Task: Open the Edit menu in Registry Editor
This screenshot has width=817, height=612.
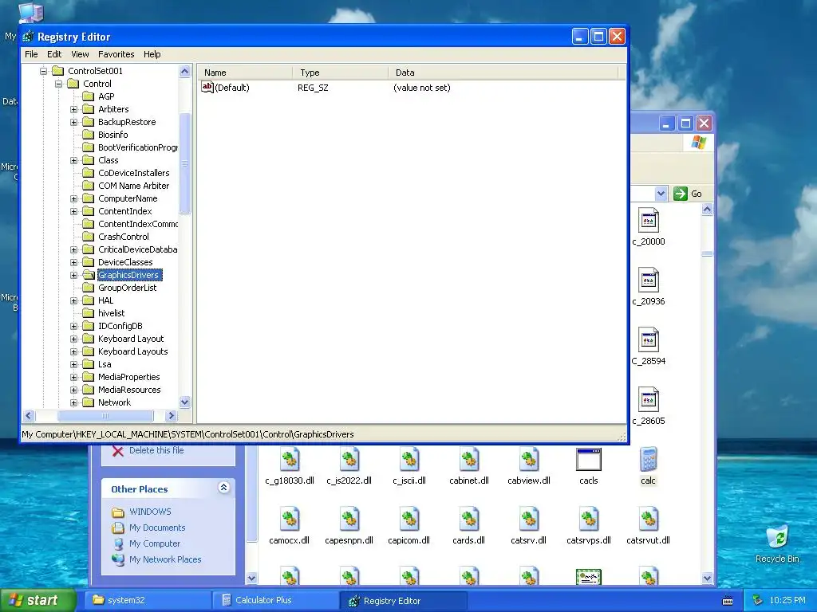Action: tap(54, 54)
